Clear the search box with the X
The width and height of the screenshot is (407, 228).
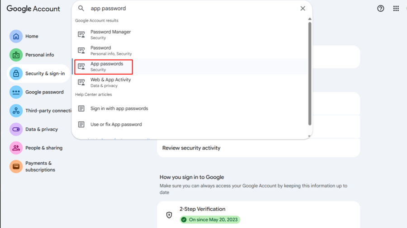click(x=303, y=9)
